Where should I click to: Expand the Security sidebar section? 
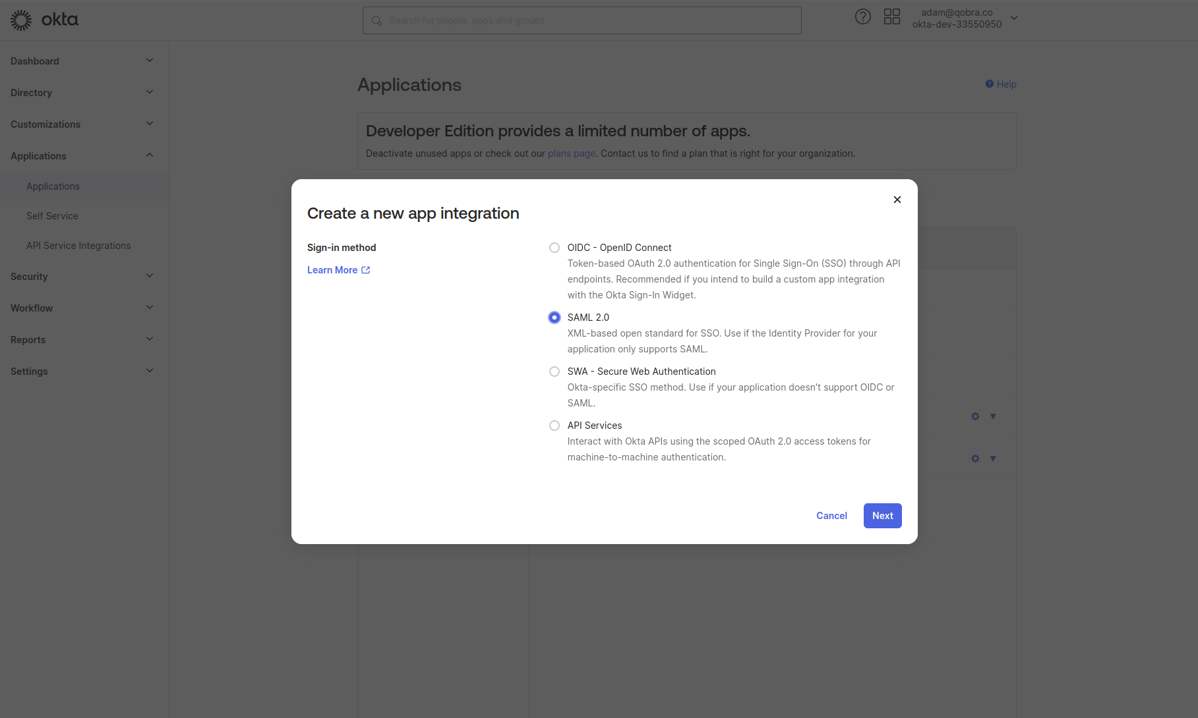coord(84,276)
